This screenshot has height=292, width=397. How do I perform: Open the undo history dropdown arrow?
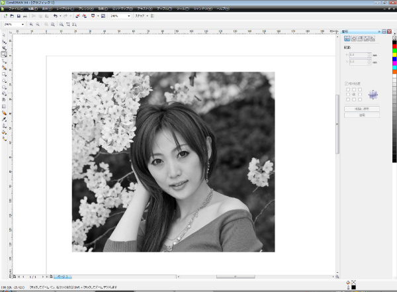point(60,16)
